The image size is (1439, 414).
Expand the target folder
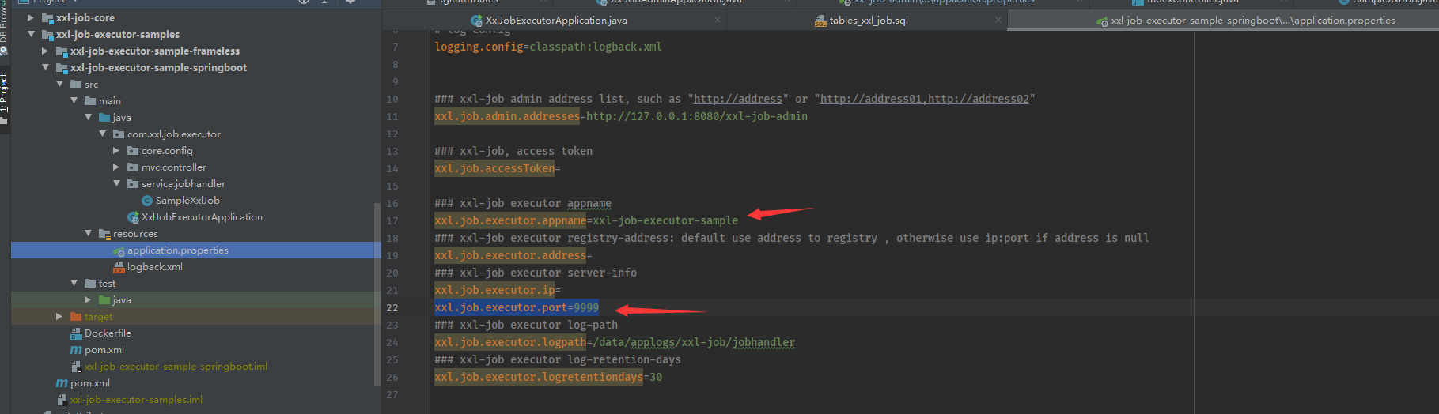point(59,316)
